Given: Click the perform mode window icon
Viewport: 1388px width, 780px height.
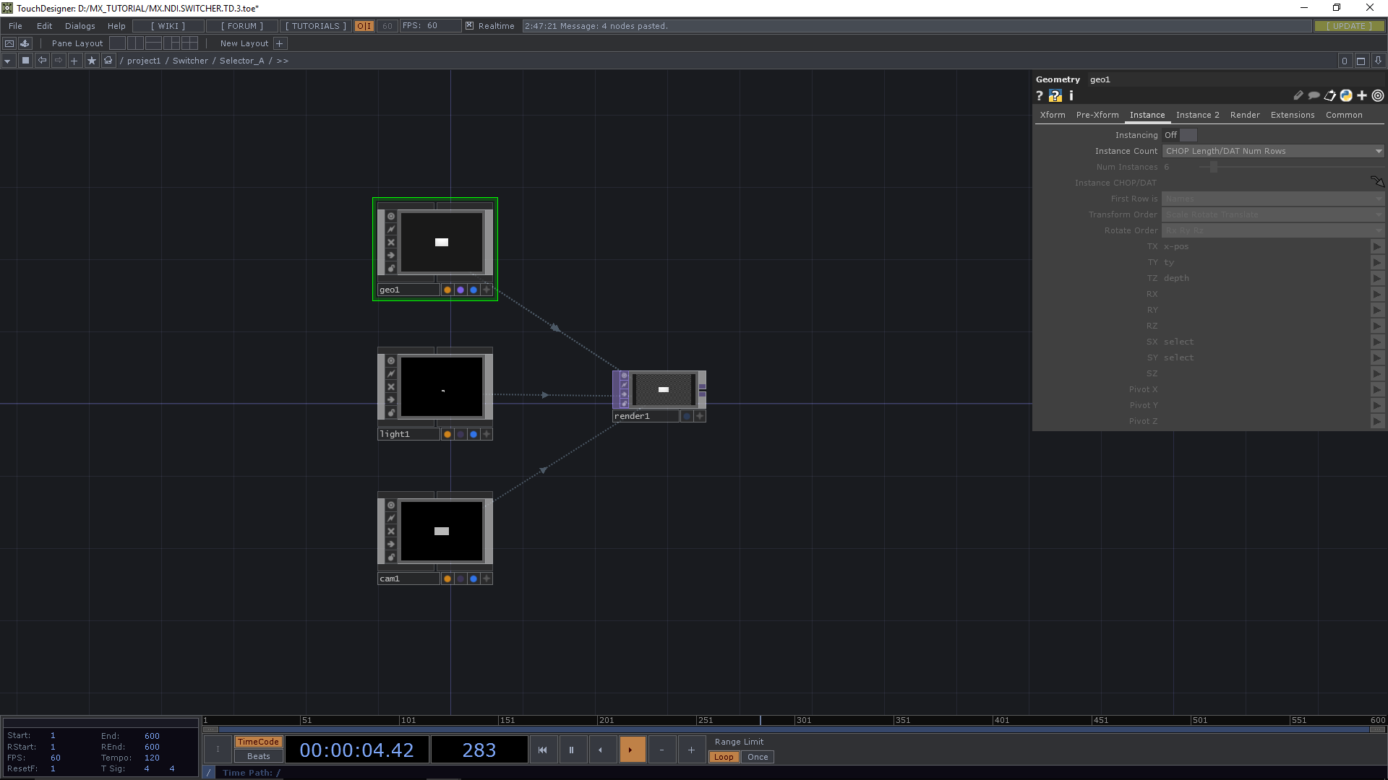Looking at the screenshot, I should (9, 43).
